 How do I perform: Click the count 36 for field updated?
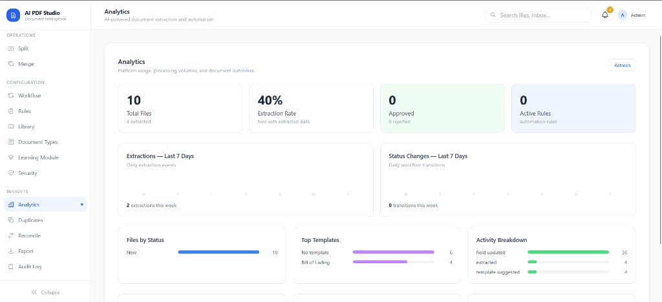click(x=625, y=253)
